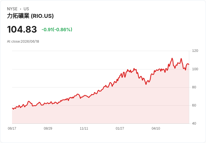
Task: Click the 120 price axis label
Action: 195,51
